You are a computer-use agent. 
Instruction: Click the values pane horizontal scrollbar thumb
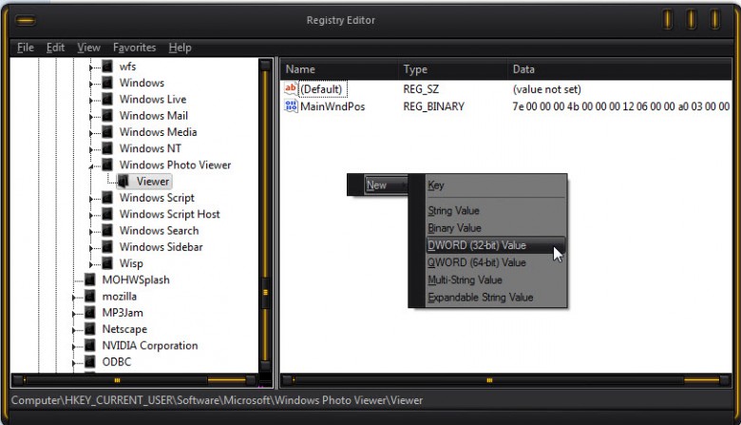point(489,380)
